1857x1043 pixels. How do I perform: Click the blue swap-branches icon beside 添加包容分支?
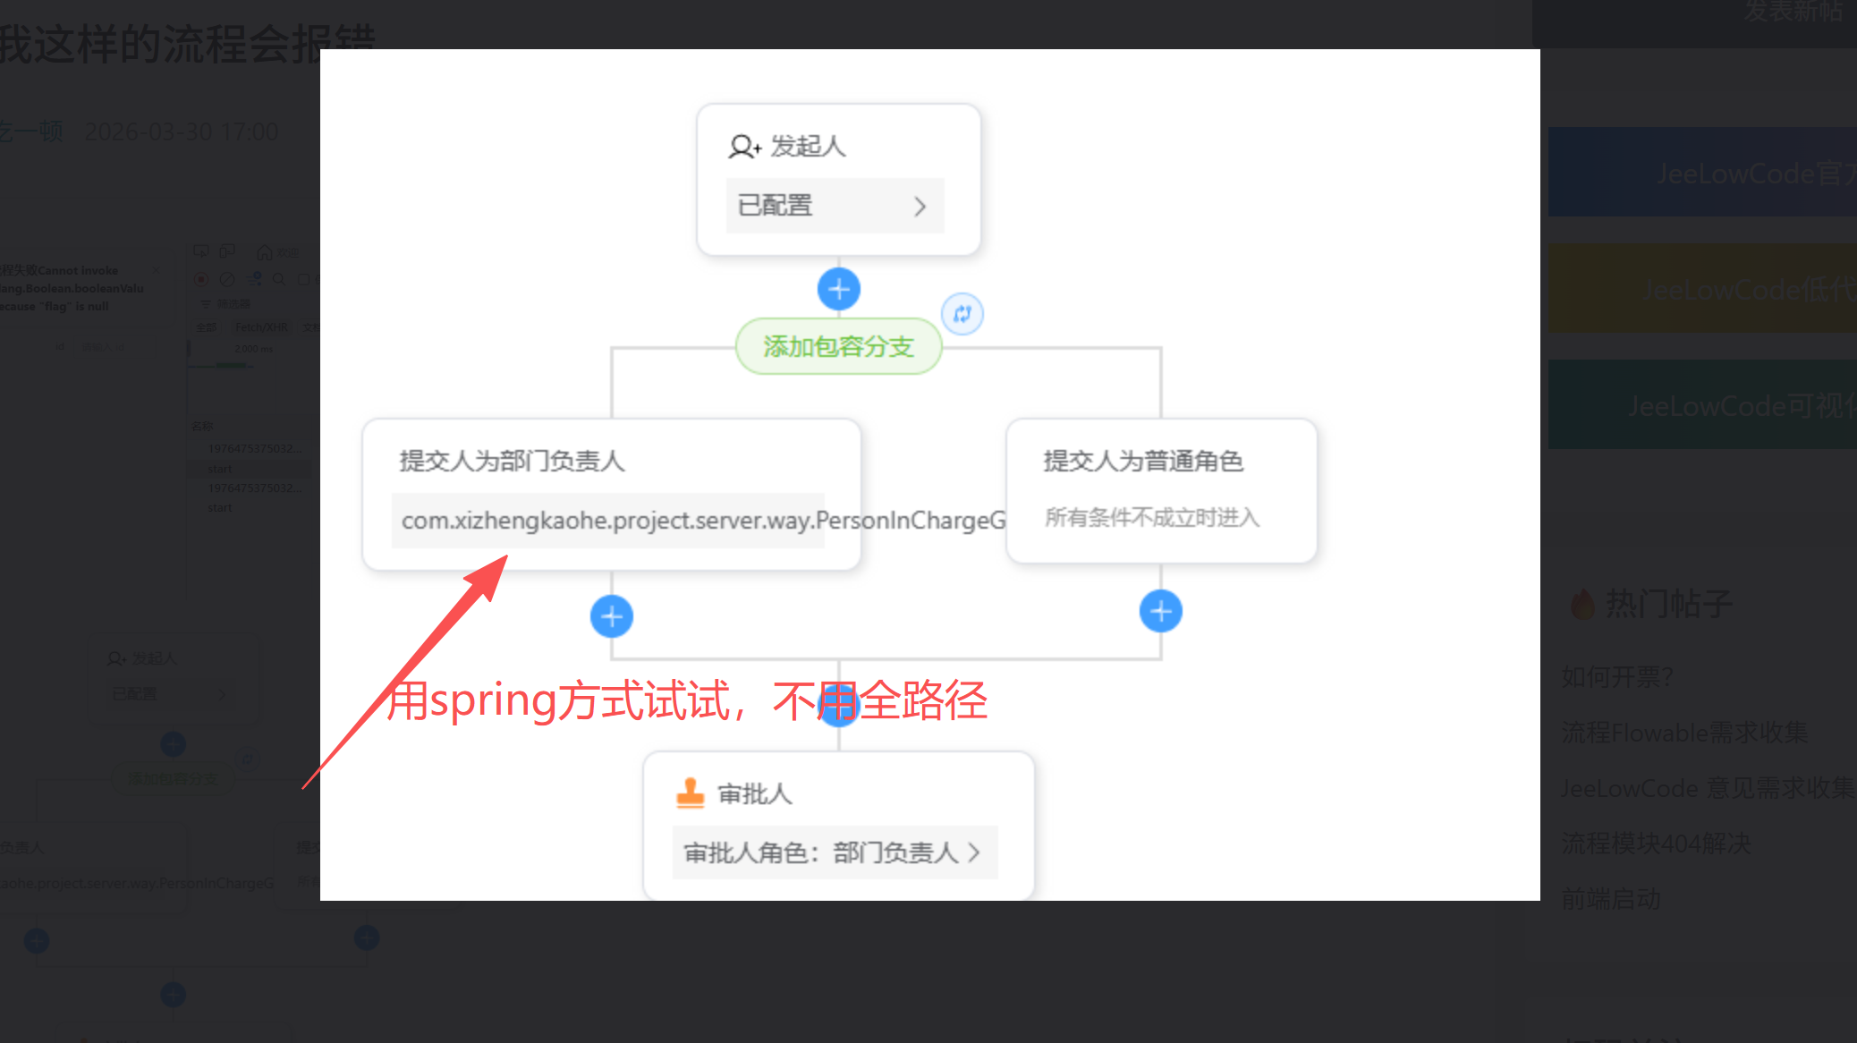click(x=962, y=314)
